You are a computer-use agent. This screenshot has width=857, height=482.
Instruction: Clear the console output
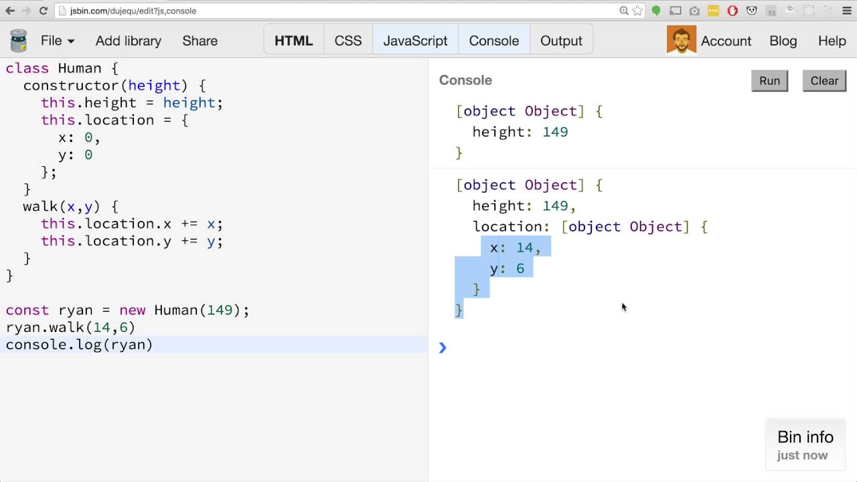coord(824,81)
